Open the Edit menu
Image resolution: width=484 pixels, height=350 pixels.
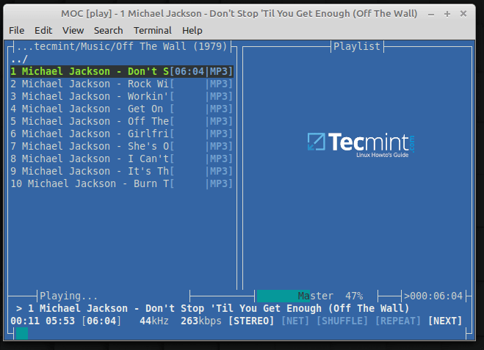pos(43,31)
